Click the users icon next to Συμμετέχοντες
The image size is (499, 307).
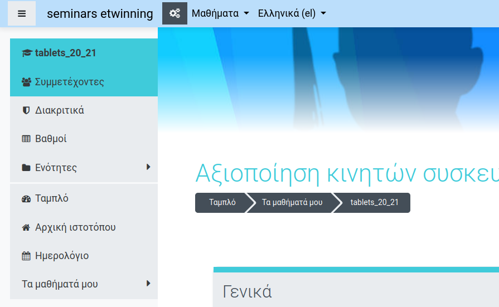26,82
